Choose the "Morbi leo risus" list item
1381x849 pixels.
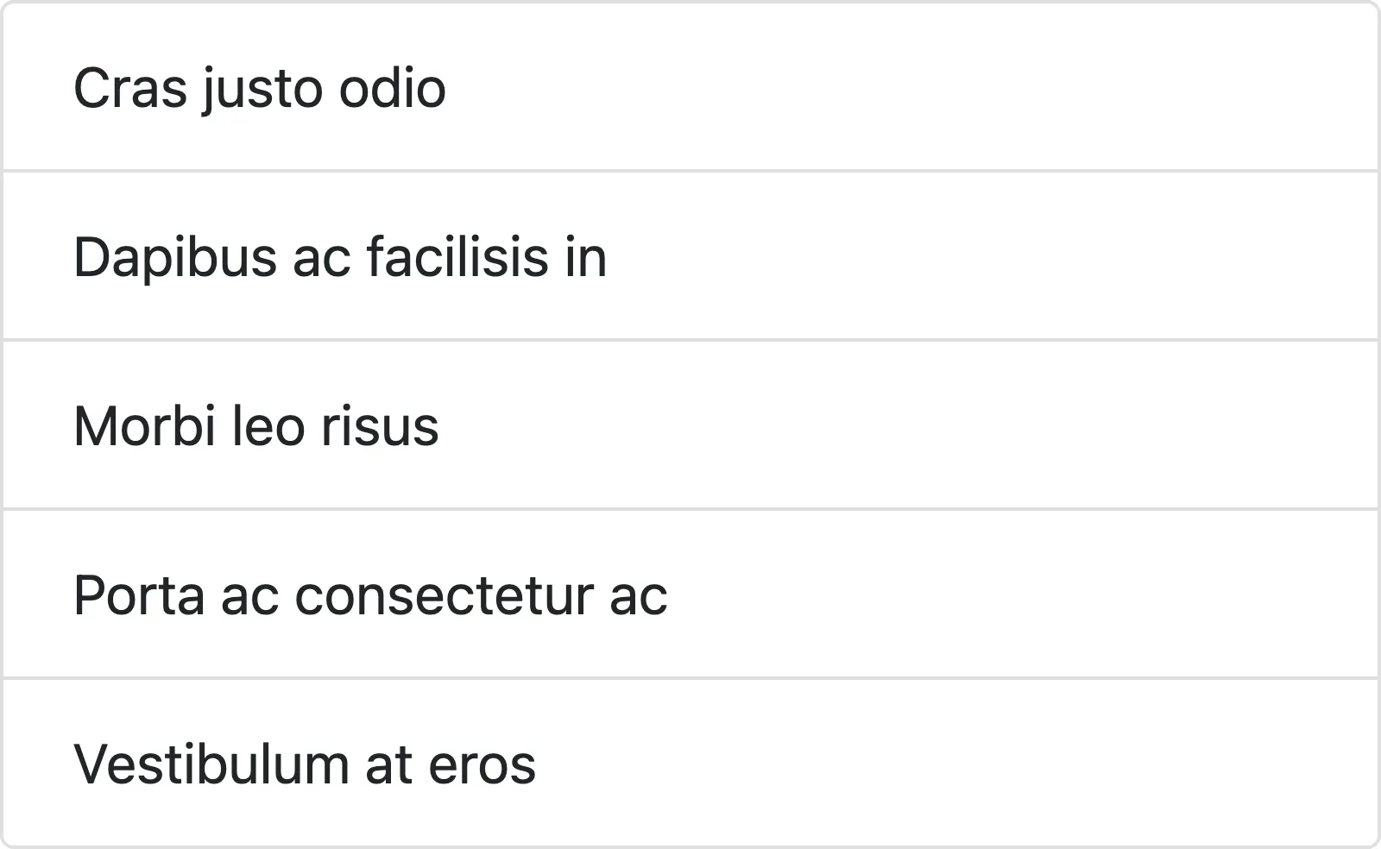690,425
